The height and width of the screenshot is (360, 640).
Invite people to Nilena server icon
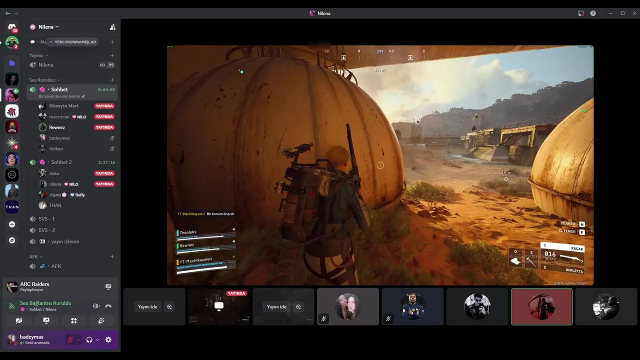coord(112,27)
